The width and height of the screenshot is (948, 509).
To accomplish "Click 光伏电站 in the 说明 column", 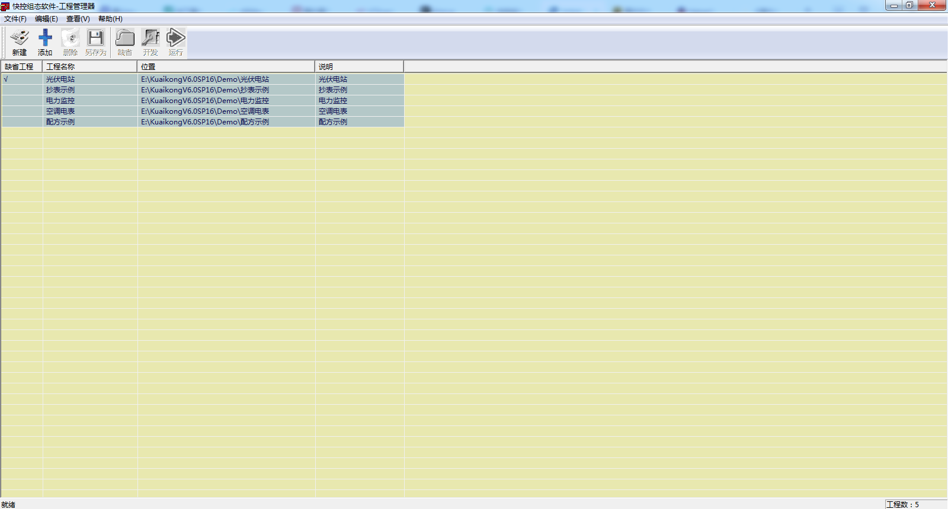I will (333, 79).
